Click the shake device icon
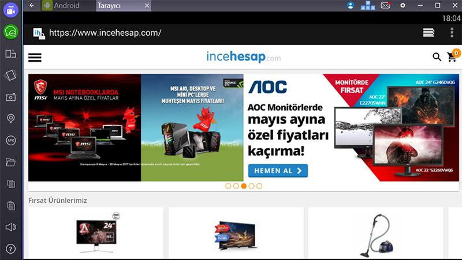Image resolution: width=462 pixels, height=260 pixels. pos(10,76)
